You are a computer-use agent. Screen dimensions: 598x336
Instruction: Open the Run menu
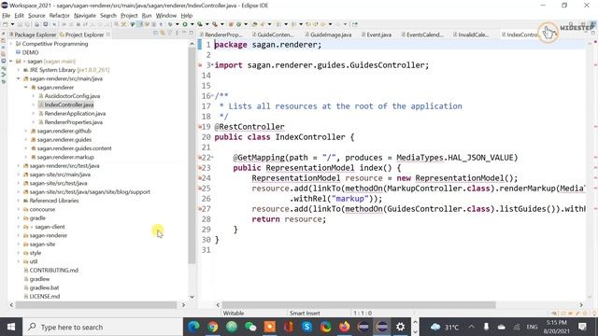pos(147,16)
